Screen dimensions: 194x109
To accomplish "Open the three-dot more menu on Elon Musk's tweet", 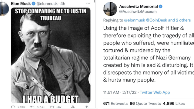I will pos(88,4).
